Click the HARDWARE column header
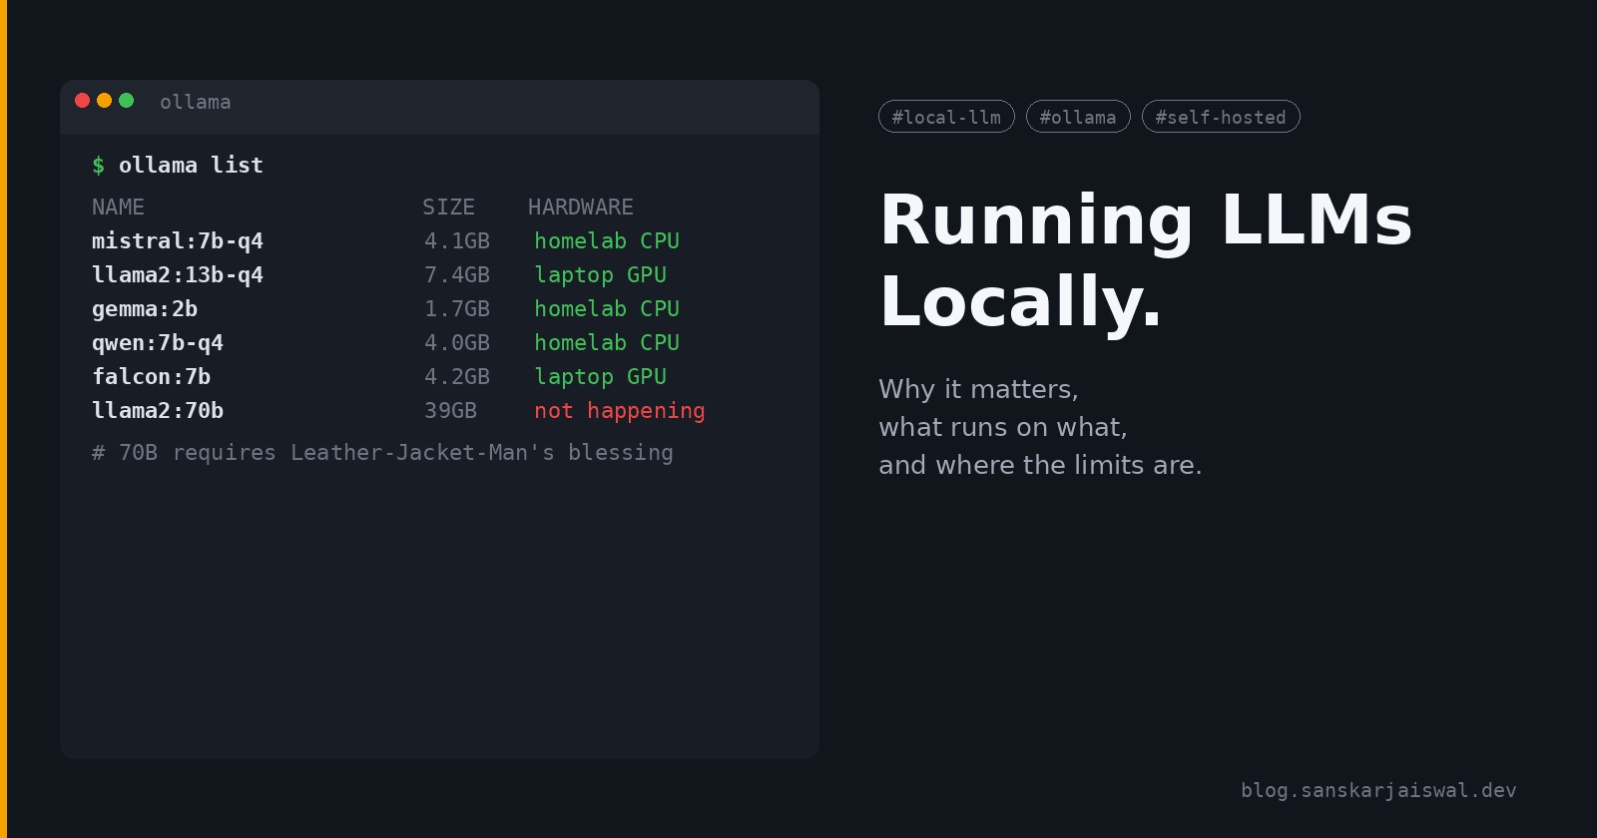 coord(580,208)
